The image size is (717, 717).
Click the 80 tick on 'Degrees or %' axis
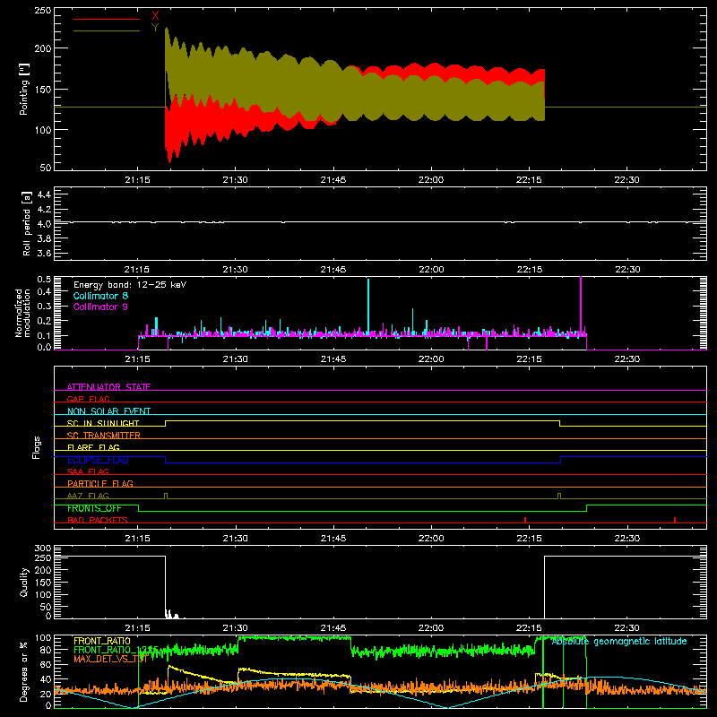[46, 650]
